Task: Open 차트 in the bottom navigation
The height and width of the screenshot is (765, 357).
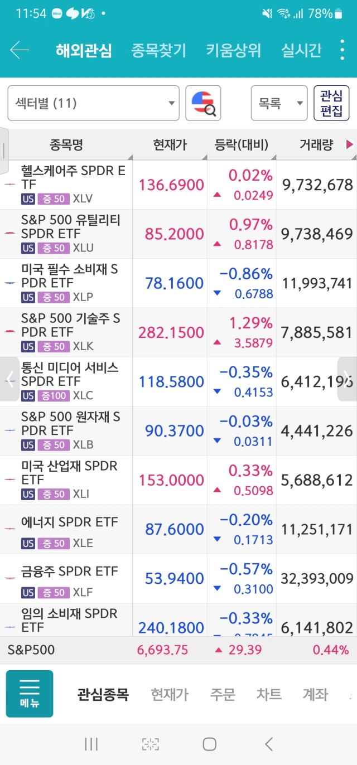Action: (269, 695)
